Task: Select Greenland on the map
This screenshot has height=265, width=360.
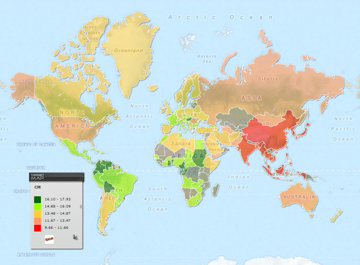Action: point(128,51)
